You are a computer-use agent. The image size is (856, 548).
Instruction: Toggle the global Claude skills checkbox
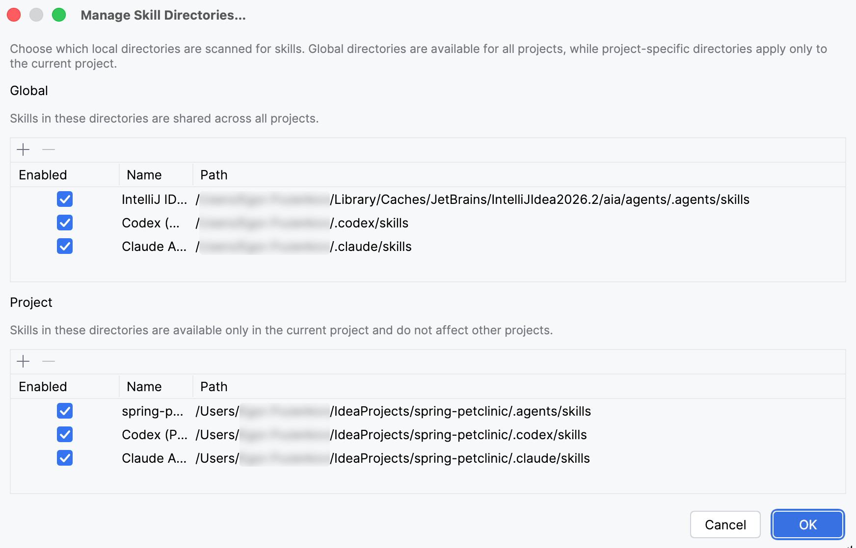pos(65,247)
